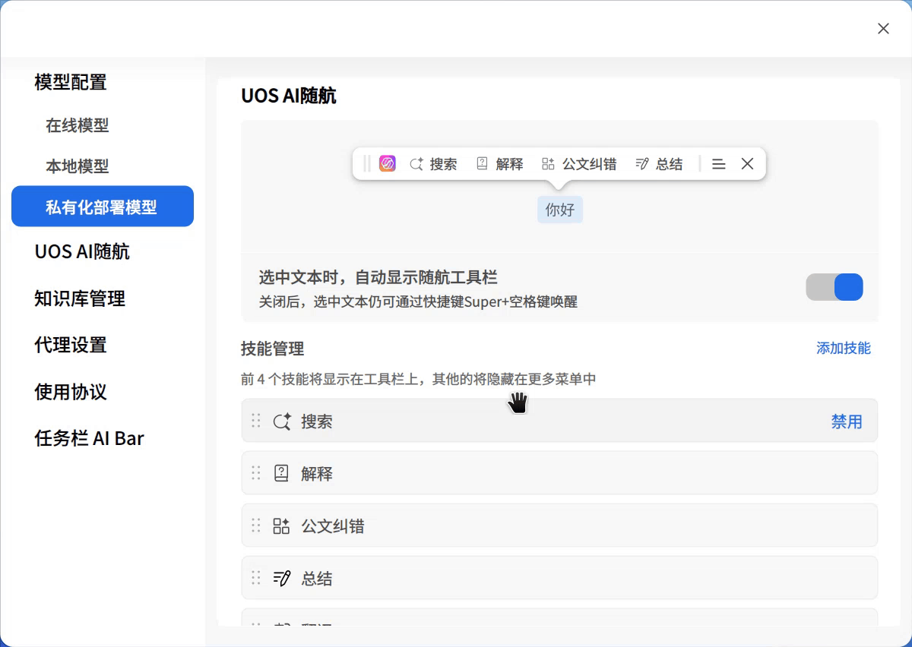The height and width of the screenshot is (647, 912).
Task: Select the 公文纠错 skill name in the list
Action: 333,526
